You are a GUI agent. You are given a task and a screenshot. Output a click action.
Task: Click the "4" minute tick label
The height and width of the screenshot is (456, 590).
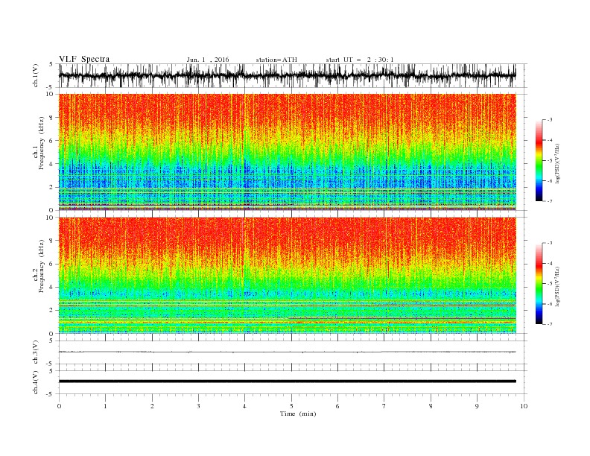(244, 406)
